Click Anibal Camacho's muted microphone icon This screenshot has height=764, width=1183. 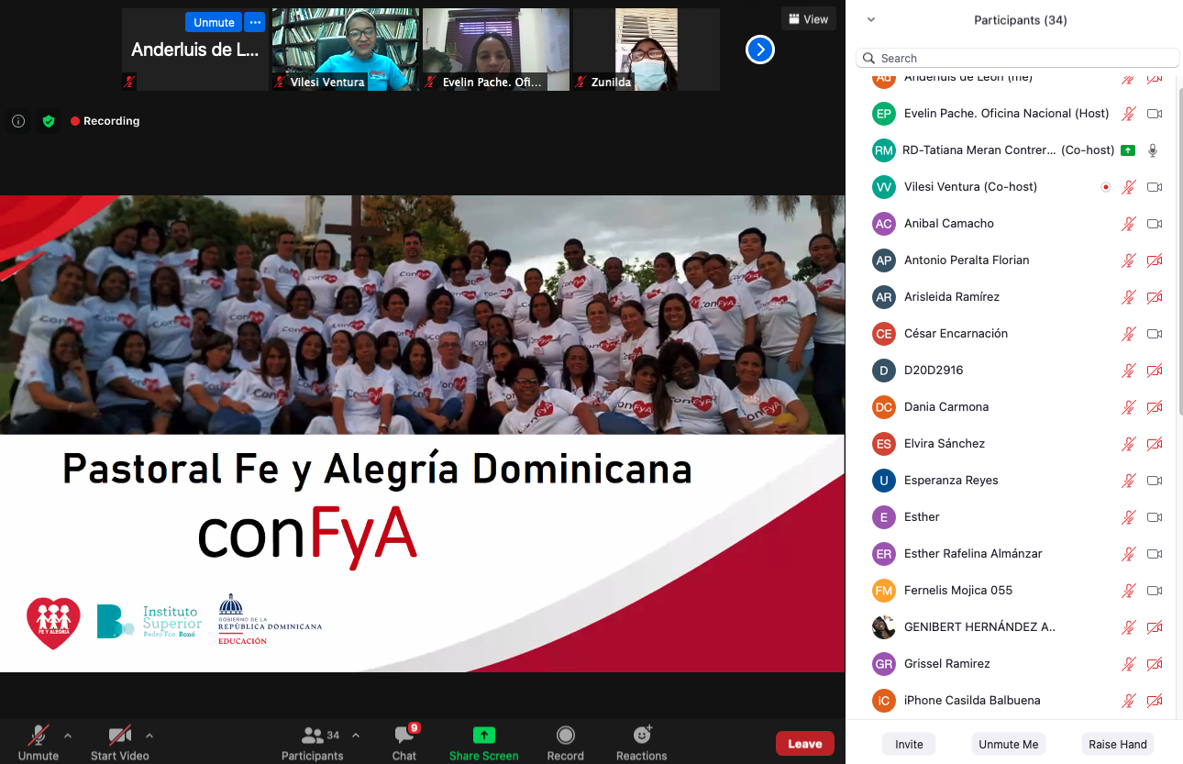pyautogui.click(x=1129, y=224)
